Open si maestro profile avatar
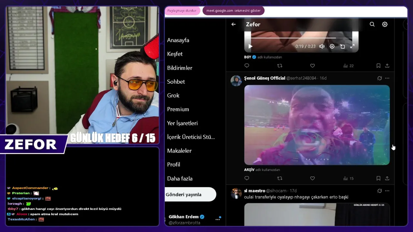The width and height of the screenshot is (413, 232). pyautogui.click(x=236, y=193)
